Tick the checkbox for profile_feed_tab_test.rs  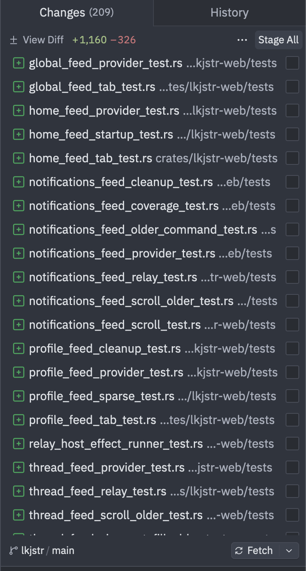coord(292,420)
